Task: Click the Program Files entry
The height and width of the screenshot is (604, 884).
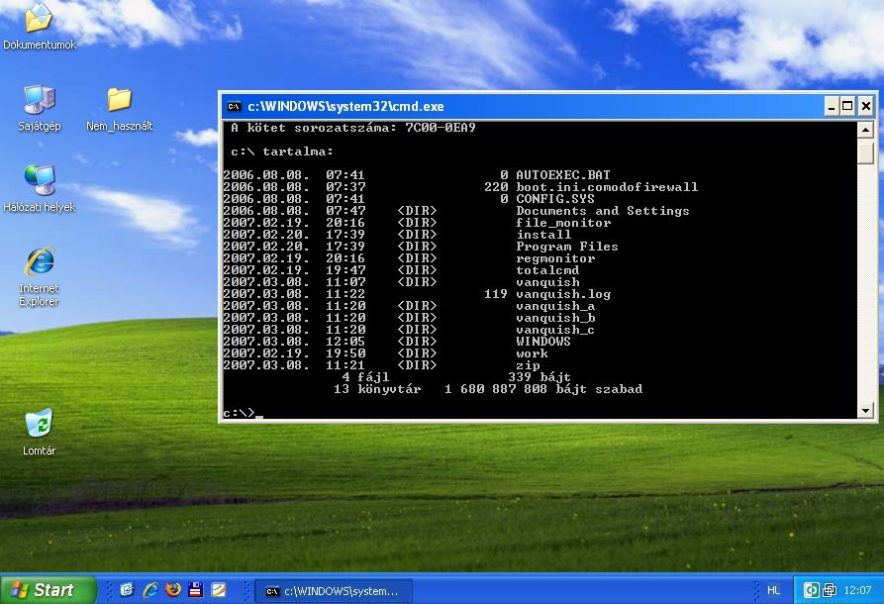Action: 566,246
